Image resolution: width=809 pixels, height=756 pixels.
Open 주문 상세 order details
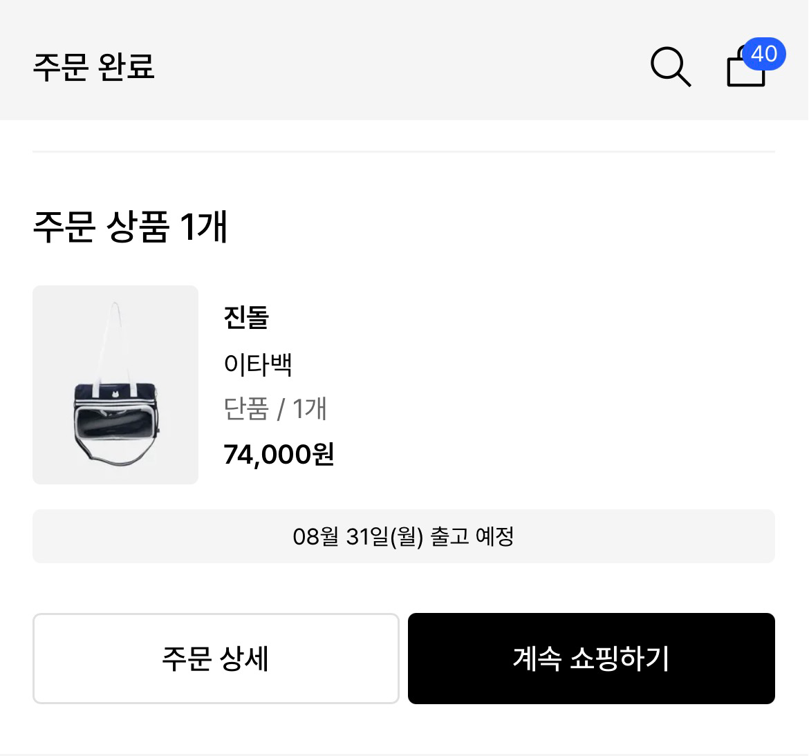click(x=216, y=659)
